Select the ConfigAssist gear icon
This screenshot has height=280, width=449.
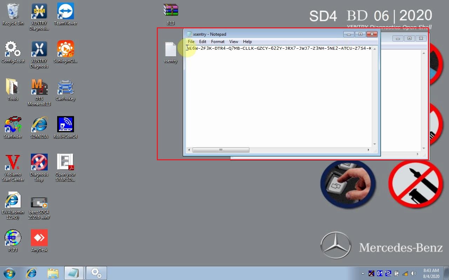(13, 52)
